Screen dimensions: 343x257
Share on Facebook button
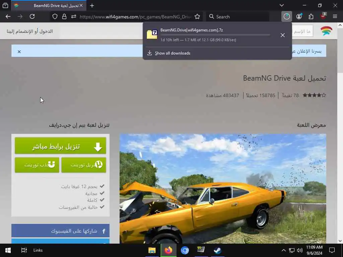click(x=60, y=231)
